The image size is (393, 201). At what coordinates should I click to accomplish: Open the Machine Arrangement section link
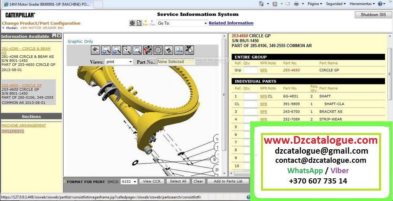(x=24, y=125)
